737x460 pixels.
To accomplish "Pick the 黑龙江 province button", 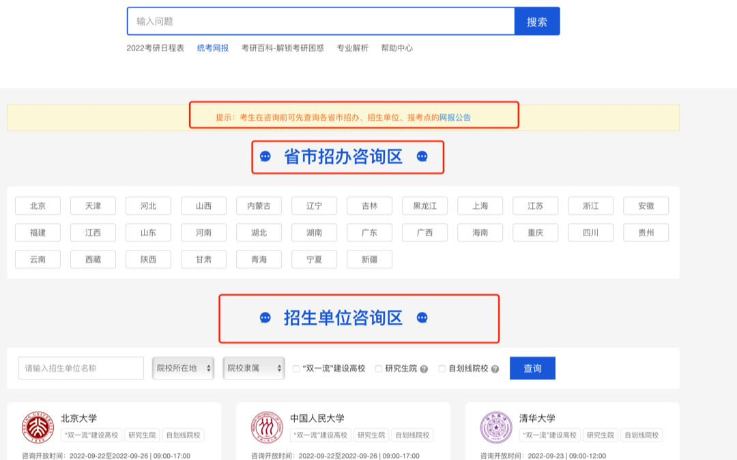I will click(425, 206).
